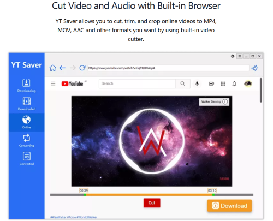This screenshot has width=273, height=221.
Task: Click the 00:39 start trim marker
Action: click(x=84, y=190)
